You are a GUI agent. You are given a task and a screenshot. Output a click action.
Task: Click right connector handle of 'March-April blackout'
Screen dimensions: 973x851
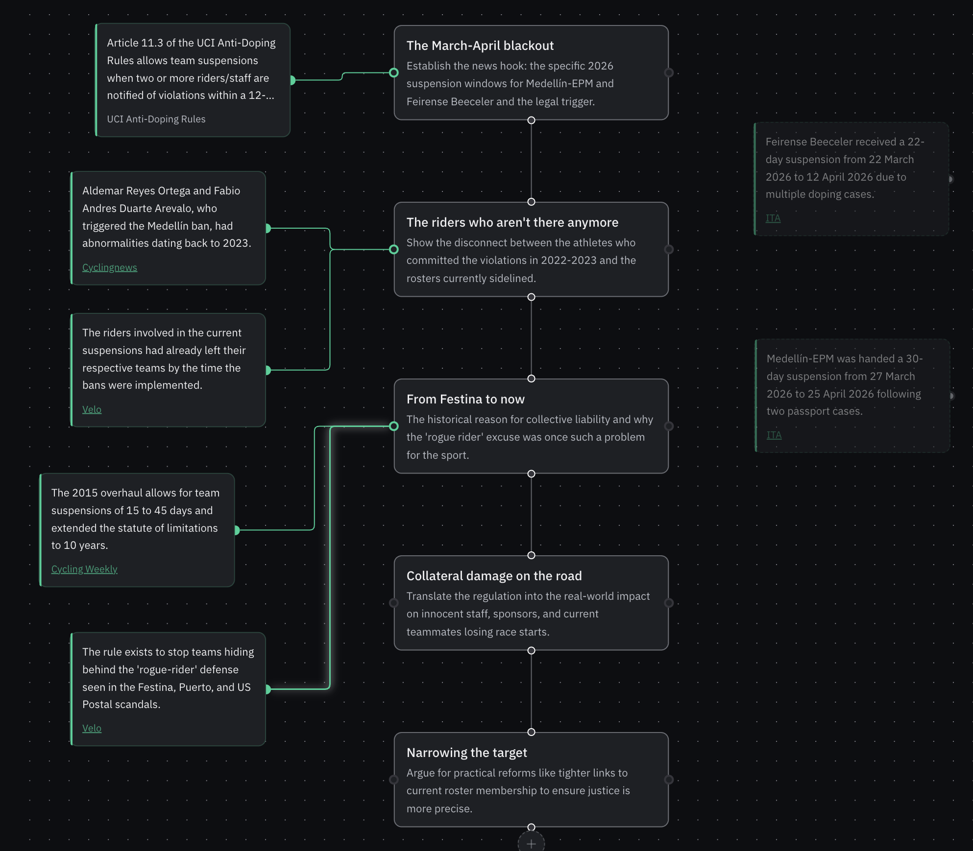pos(669,73)
